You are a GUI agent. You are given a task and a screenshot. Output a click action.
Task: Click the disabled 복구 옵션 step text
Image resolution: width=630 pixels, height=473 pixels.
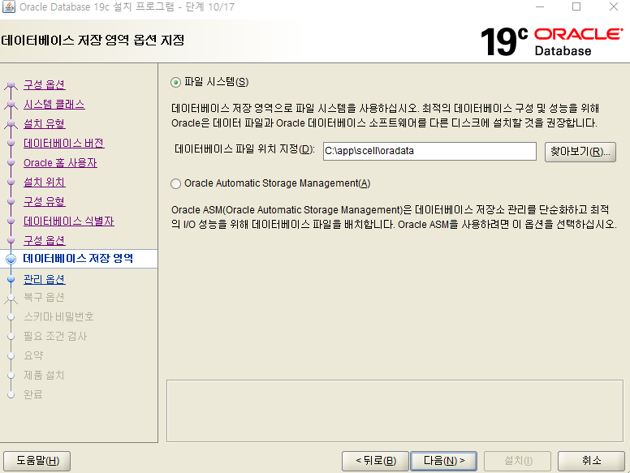[x=44, y=298]
